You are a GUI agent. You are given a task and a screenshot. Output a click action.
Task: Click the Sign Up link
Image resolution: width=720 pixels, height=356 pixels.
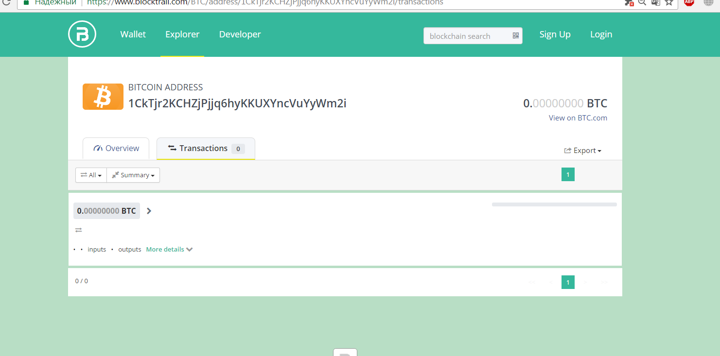[x=555, y=34]
